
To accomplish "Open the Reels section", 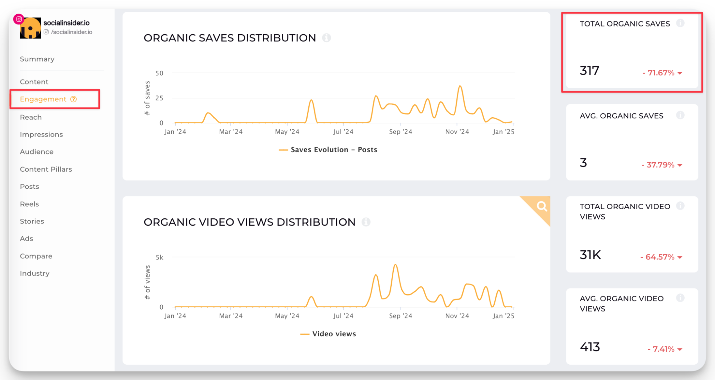I will 29,204.
